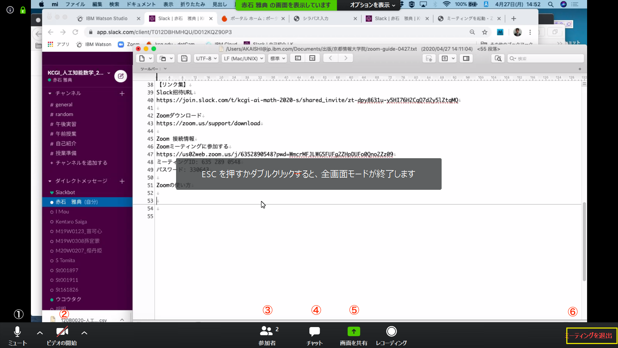This screenshot has height=348, width=618.
Task: Open the Chrome three-dot menu
Action: pos(530,32)
